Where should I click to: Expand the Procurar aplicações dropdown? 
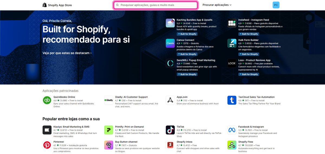pyautogui.click(x=217, y=5)
